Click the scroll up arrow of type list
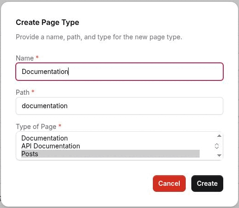Image resolution: width=239 pixels, height=208 pixels. [219, 136]
